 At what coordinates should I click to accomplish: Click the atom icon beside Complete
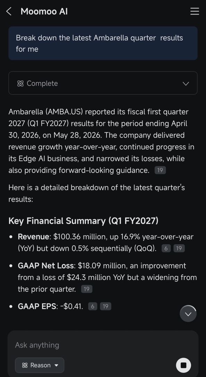(x=20, y=84)
